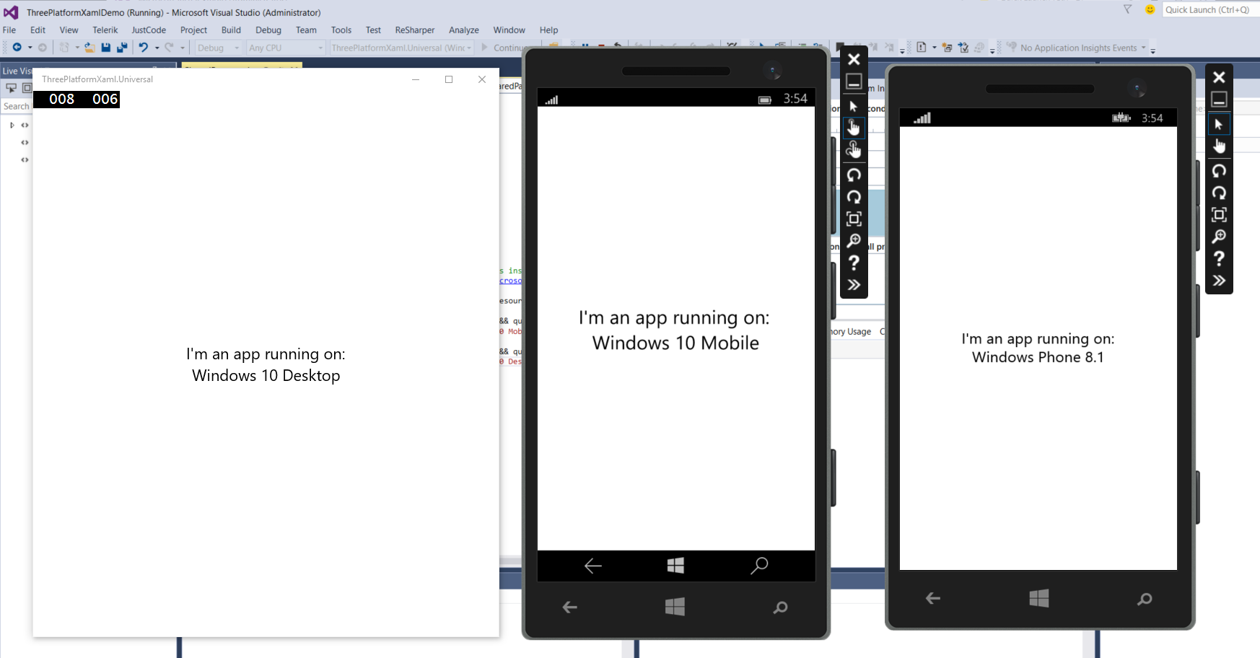Rotate the Windows 10 Mobile emulator left
Image resolution: width=1260 pixels, height=658 pixels.
(854, 175)
